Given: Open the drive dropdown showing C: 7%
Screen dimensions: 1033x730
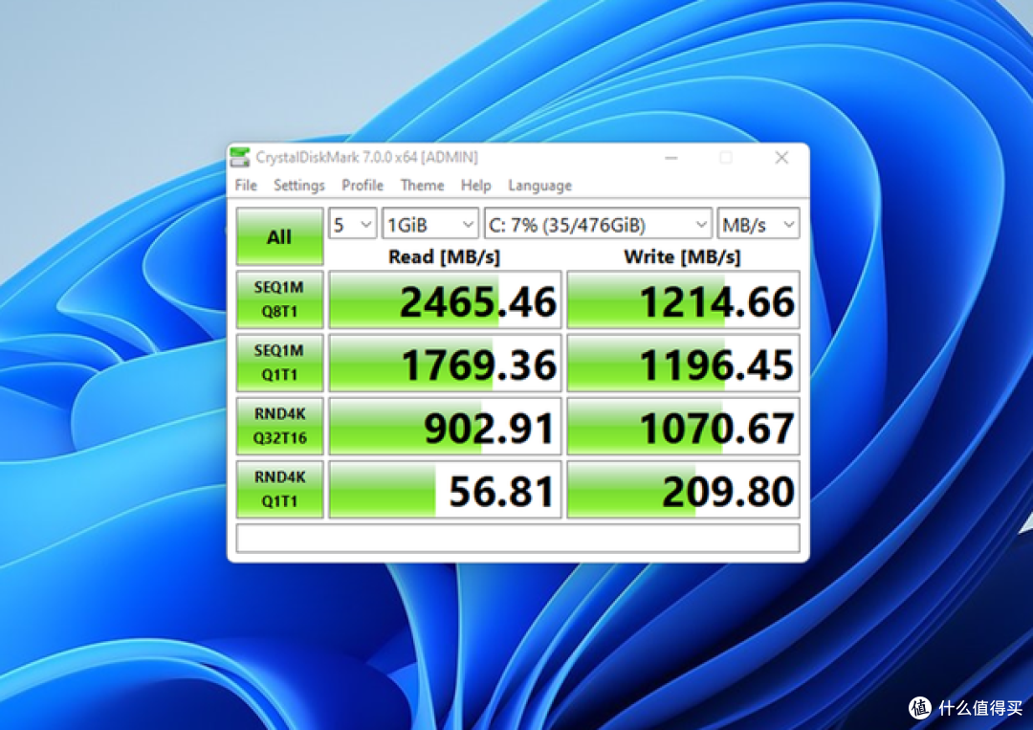Looking at the screenshot, I should click(x=598, y=225).
